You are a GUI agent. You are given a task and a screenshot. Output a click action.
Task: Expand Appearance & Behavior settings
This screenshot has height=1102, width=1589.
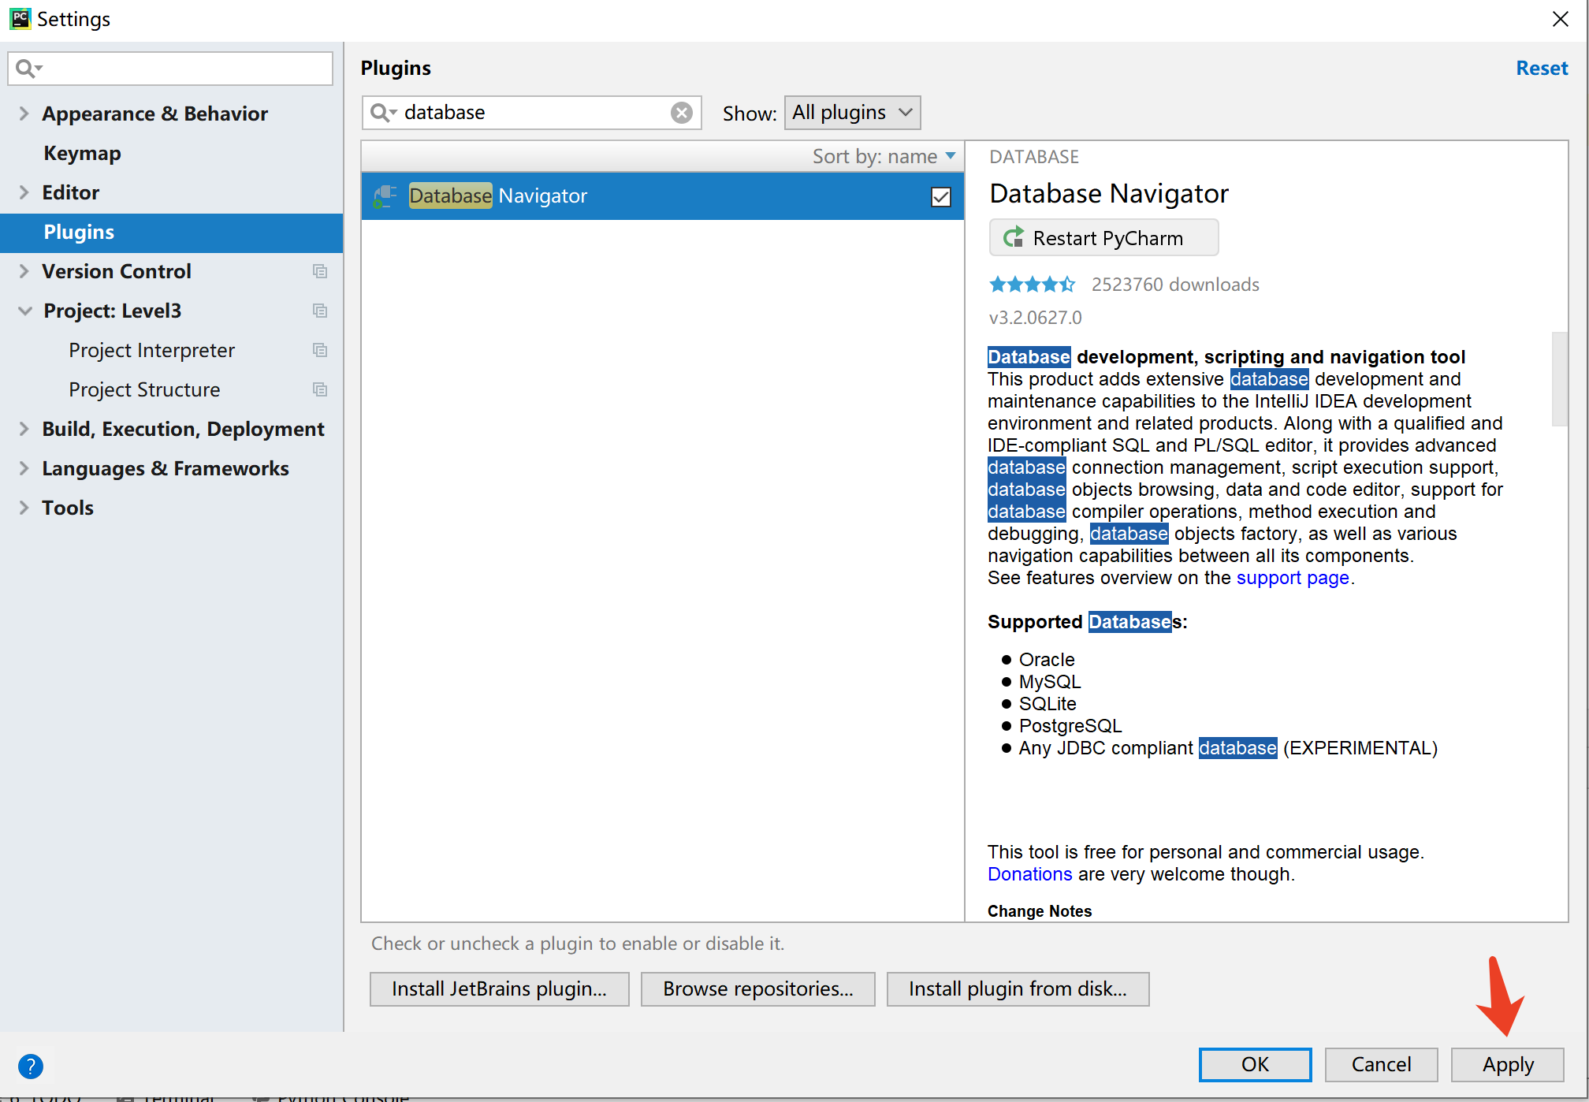(x=24, y=114)
